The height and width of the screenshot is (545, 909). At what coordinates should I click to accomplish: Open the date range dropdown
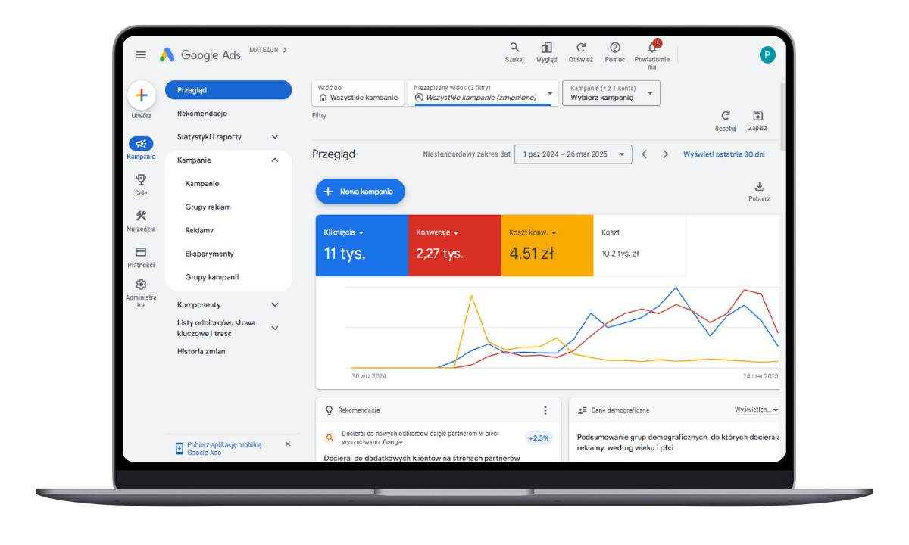click(573, 154)
